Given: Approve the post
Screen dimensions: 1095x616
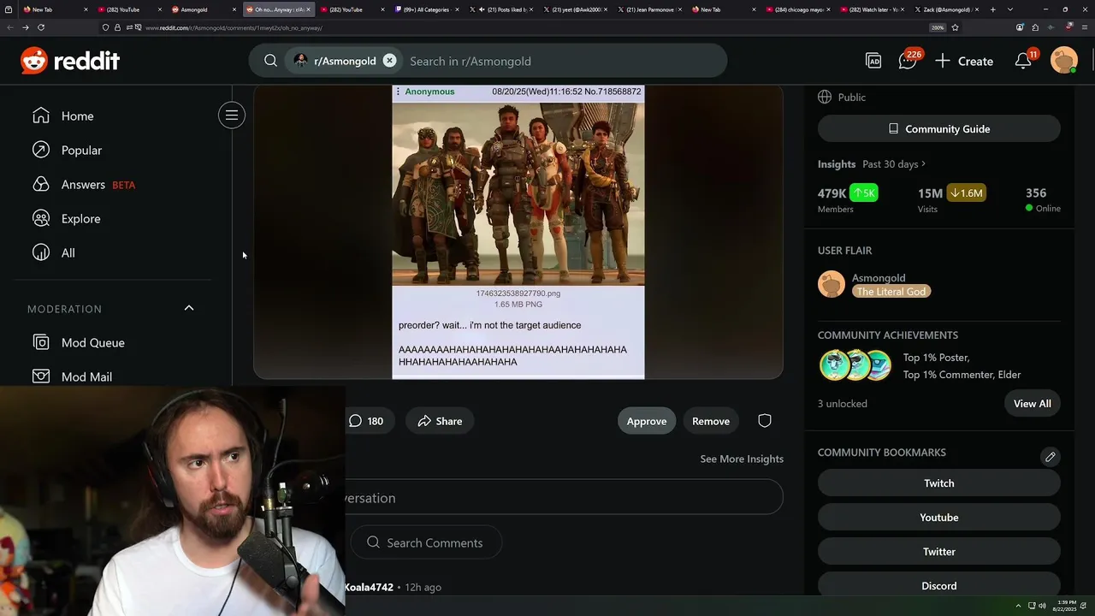Looking at the screenshot, I should pyautogui.click(x=647, y=421).
